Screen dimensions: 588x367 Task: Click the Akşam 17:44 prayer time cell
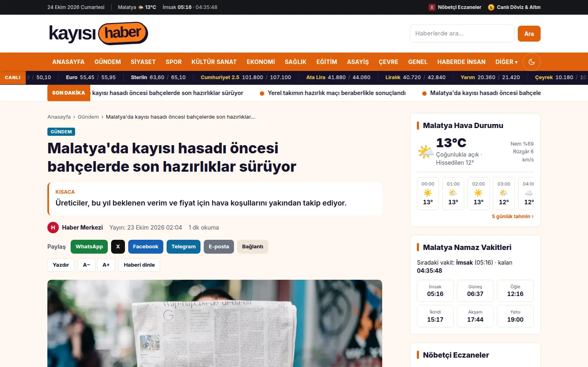tap(475, 316)
